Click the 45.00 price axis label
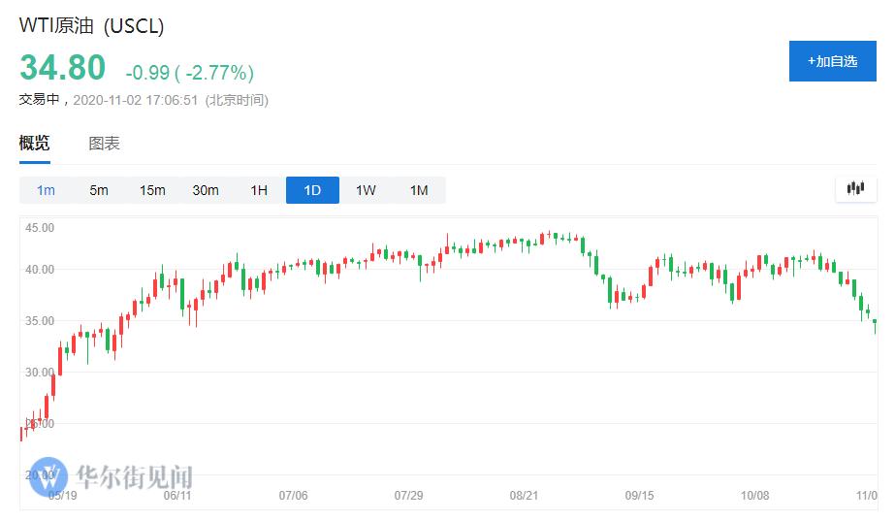This screenshot has height=521, width=895. [40, 228]
